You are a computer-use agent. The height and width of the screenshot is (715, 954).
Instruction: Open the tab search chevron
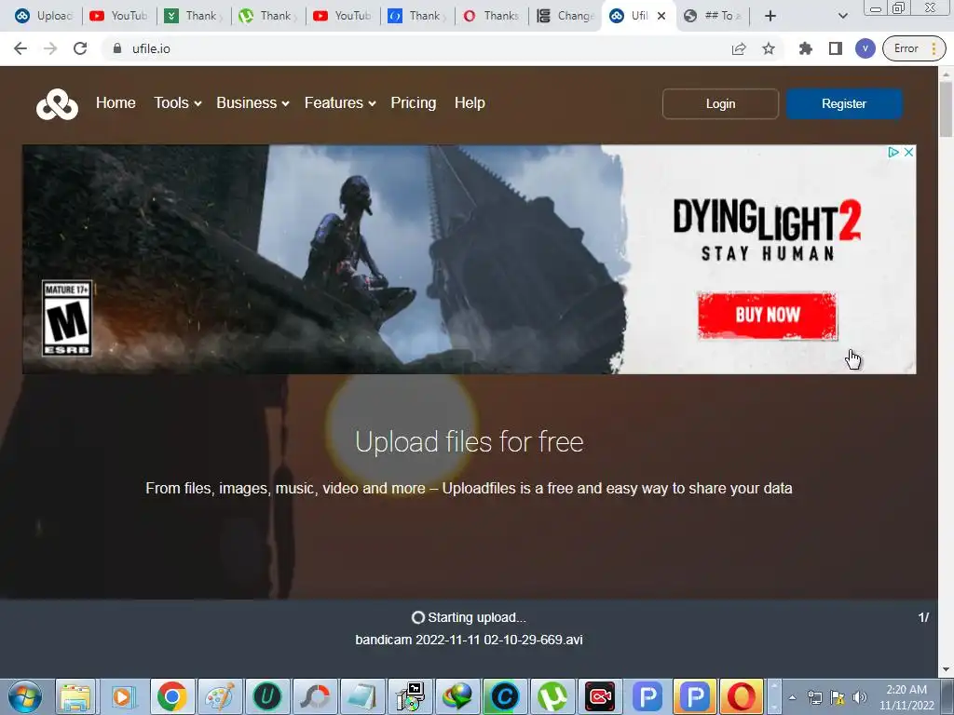pyautogui.click(x=842, y=16)
